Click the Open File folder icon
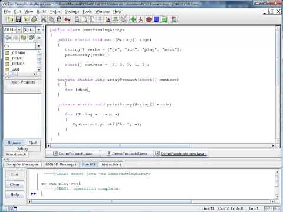The height and width of the screenshot is (212, 283). click(10, 19)
